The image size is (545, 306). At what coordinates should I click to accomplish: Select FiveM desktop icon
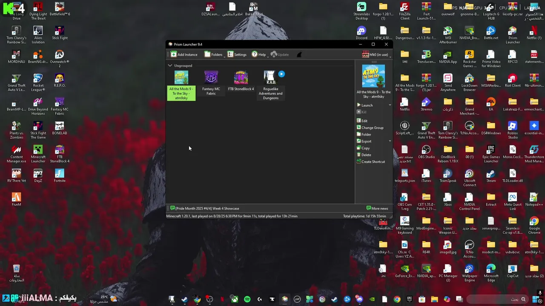(x=16, y=200)
